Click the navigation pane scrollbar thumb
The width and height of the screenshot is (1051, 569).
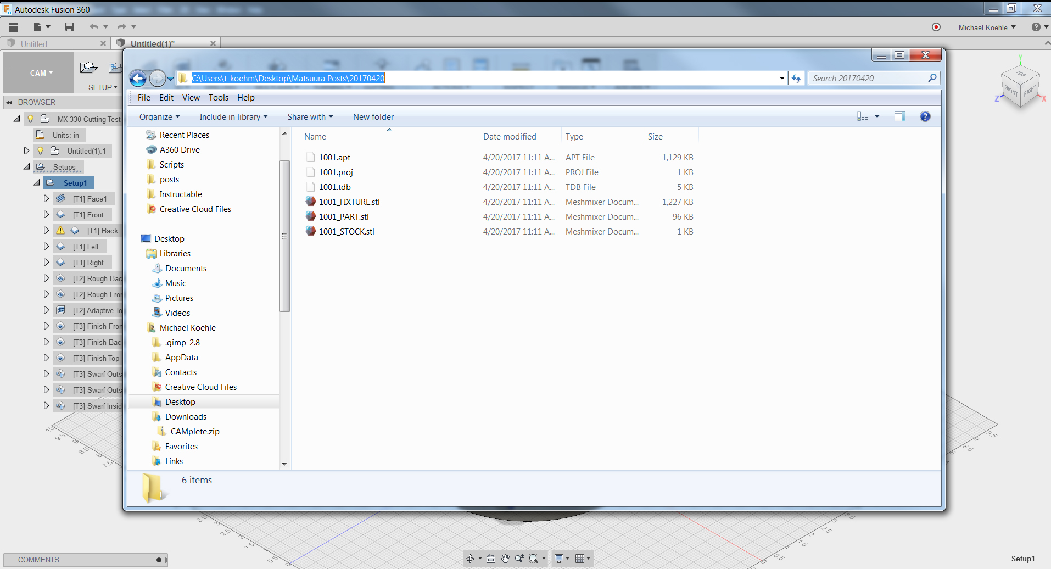coord(284,236)
